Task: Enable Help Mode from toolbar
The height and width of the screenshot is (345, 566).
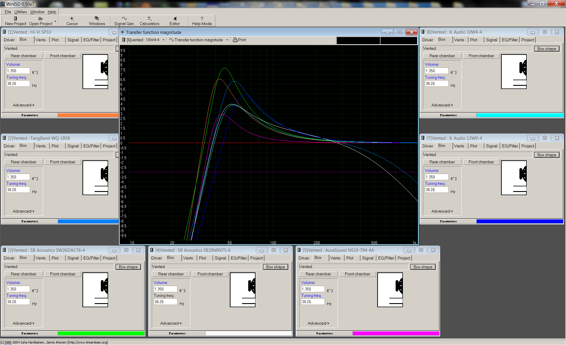Action: click(x=202, y=21)
